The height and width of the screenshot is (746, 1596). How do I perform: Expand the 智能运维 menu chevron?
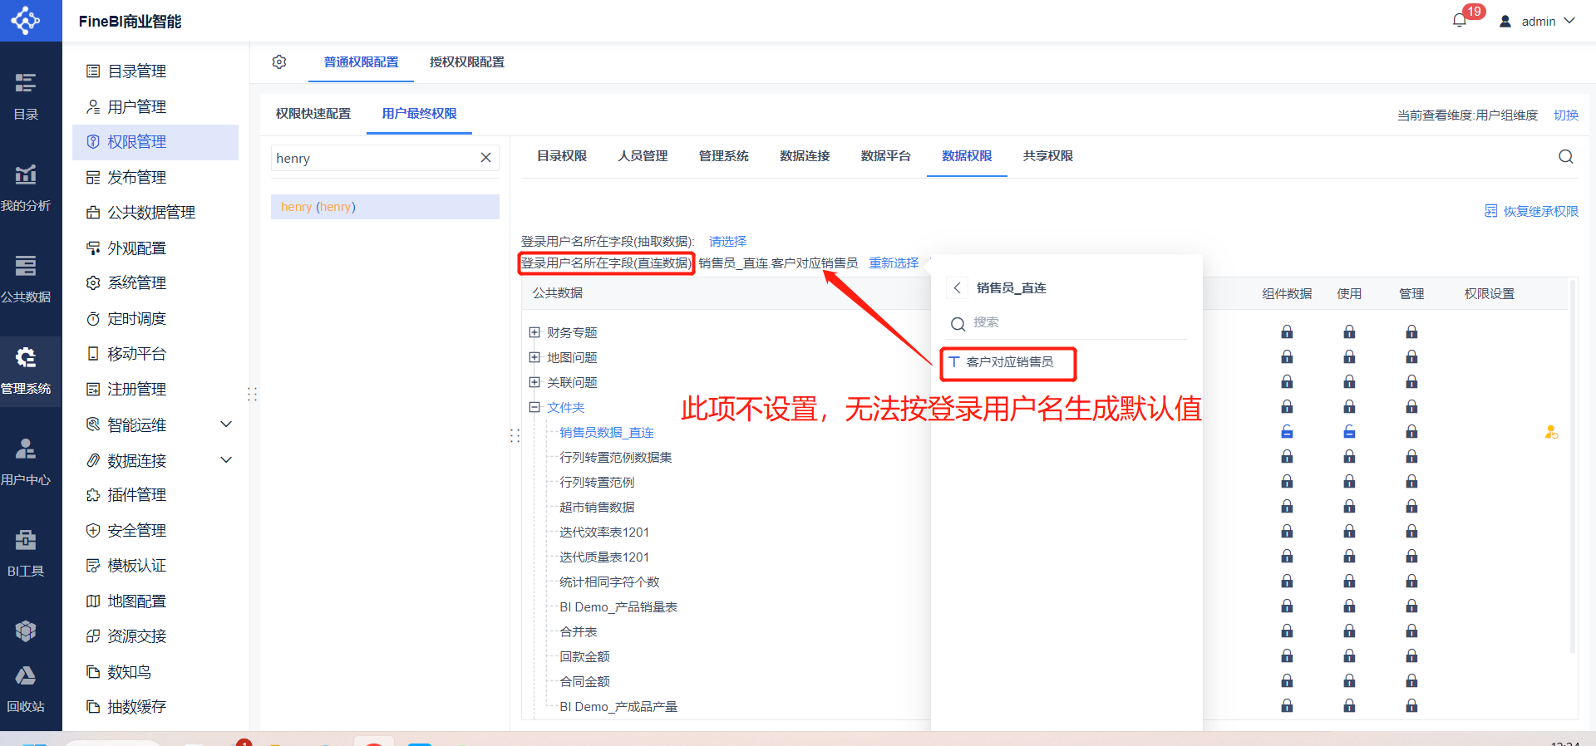(226, 425)
